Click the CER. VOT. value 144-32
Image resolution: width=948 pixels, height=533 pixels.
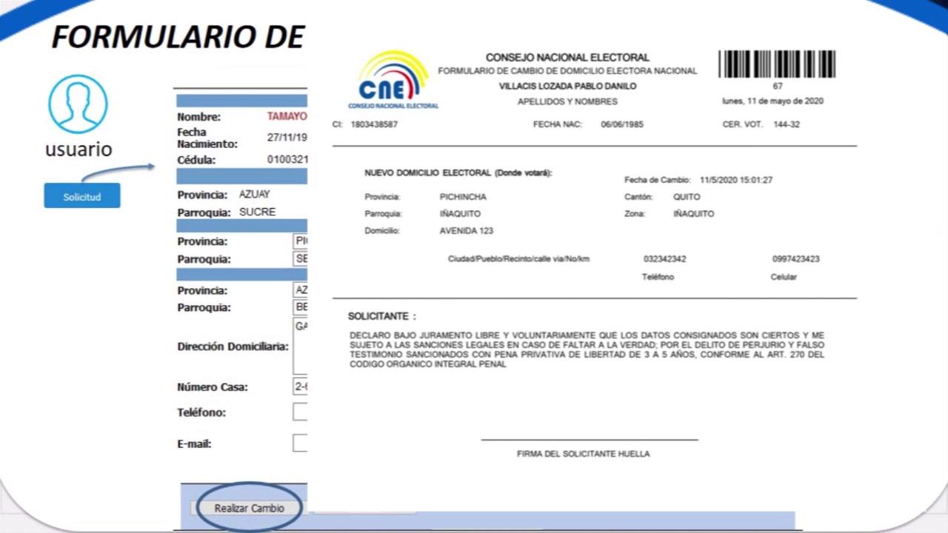pos(787,124)
